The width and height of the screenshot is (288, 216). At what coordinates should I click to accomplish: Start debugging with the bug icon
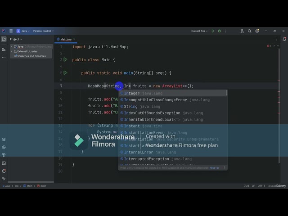tap(219, 31)
